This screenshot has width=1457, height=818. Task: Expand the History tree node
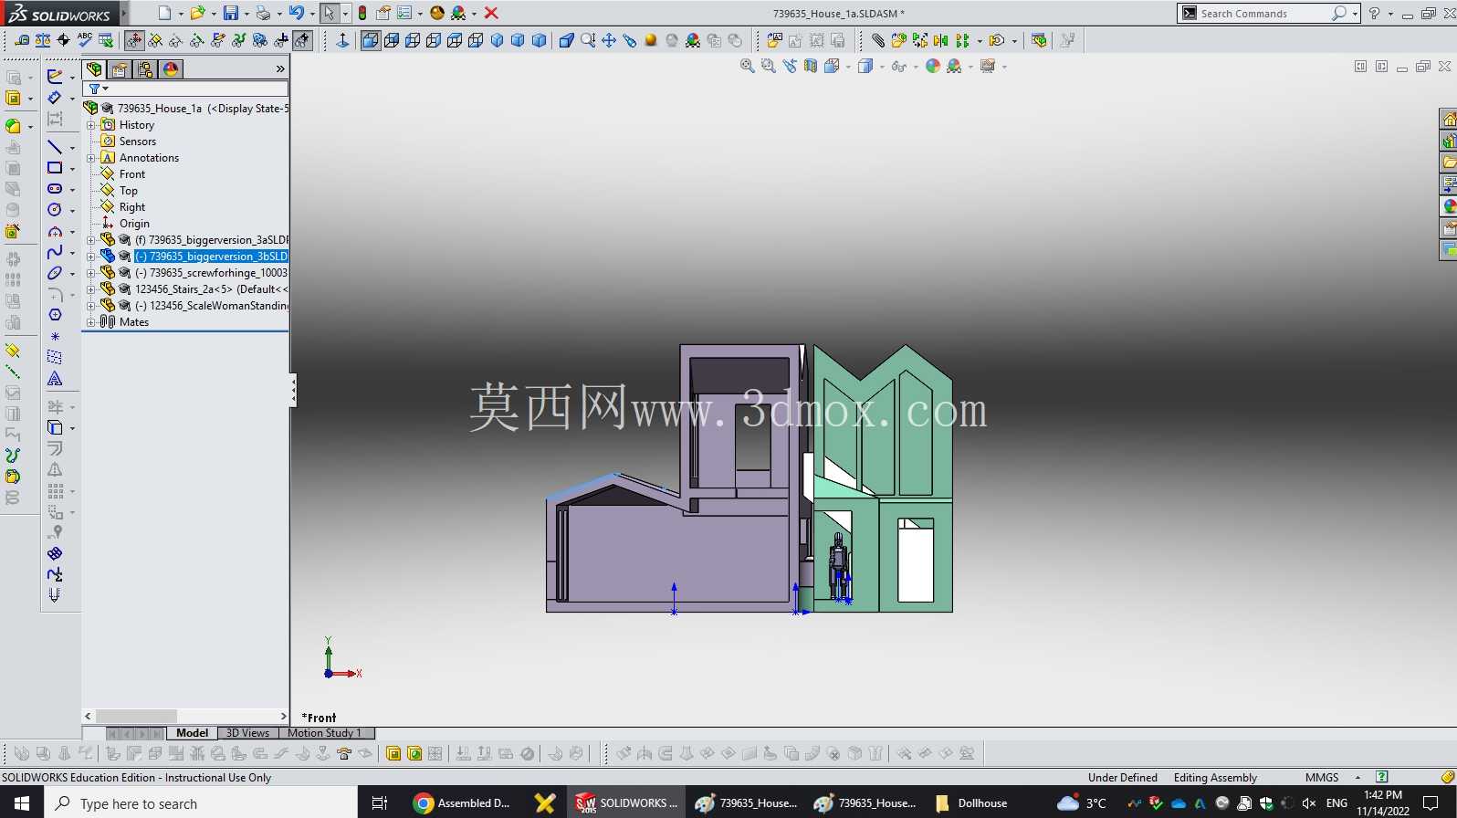pos(91,125)
